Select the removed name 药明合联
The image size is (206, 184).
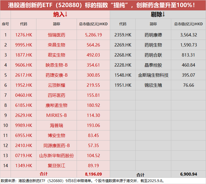(x=153, y=55)
